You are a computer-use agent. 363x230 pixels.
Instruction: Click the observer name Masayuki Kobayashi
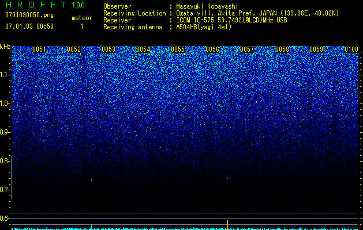coord(207,6)
